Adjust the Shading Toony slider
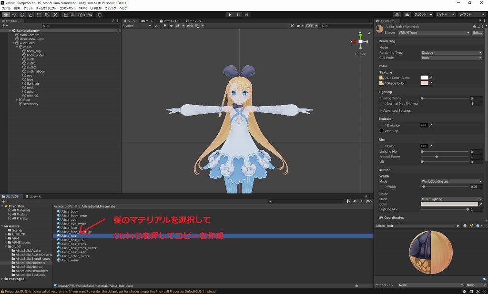The width and height of the screenshot is (488, 294). click(445, 98)
